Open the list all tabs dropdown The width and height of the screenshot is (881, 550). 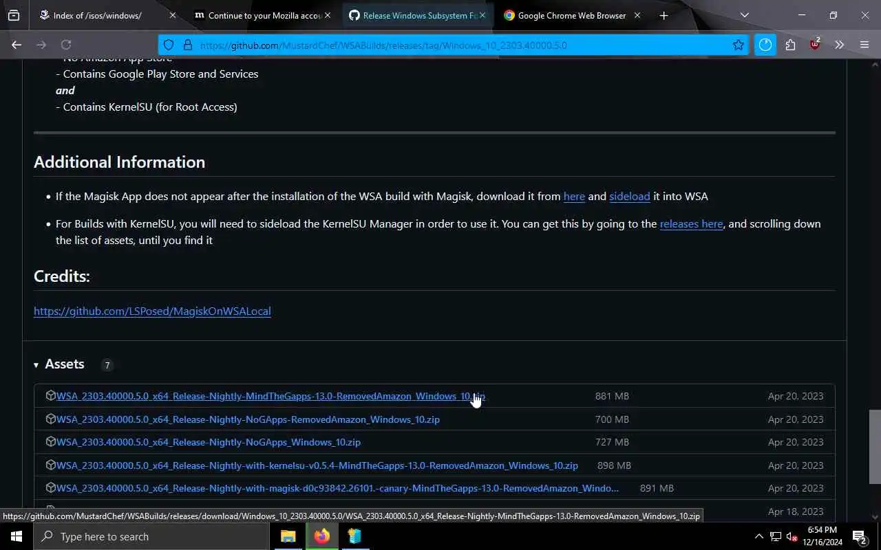(744, 15)
